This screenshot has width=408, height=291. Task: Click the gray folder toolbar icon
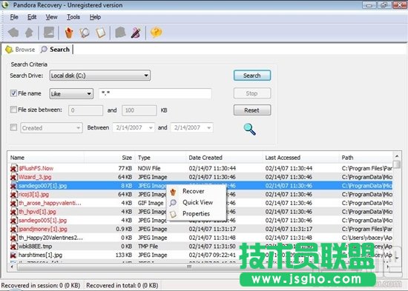click(x=120, y=33)
